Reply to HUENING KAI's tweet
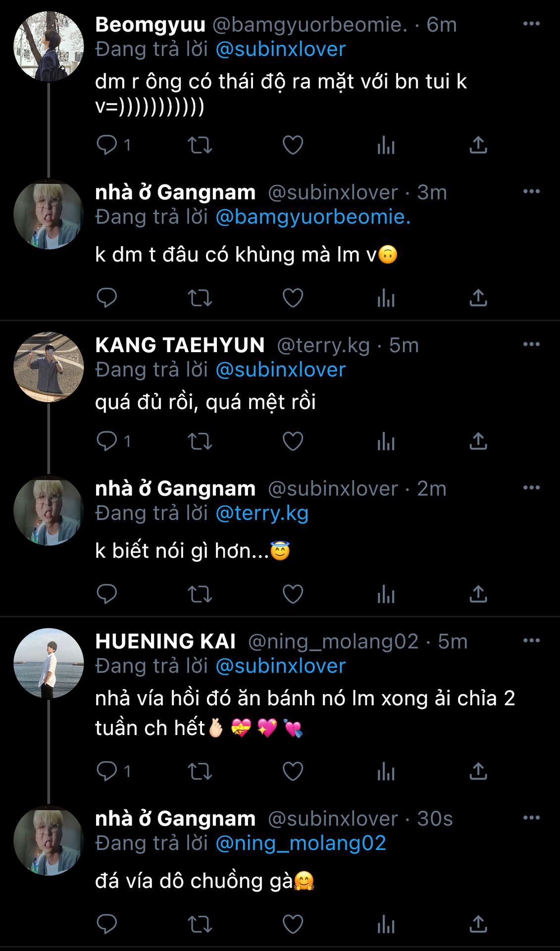 pos(106,771)
